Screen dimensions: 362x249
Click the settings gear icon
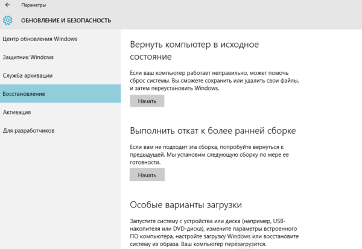pyautogui.click(x=8, y=20)
